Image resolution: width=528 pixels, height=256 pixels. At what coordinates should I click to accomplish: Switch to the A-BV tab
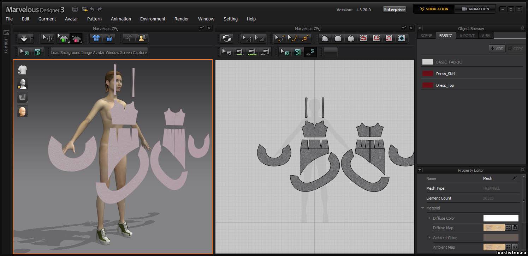coord(486,36)
